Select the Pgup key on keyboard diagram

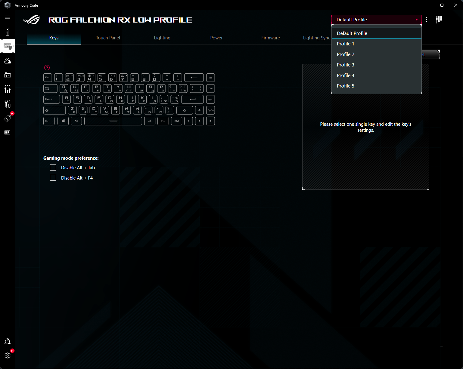click(210, 99)
